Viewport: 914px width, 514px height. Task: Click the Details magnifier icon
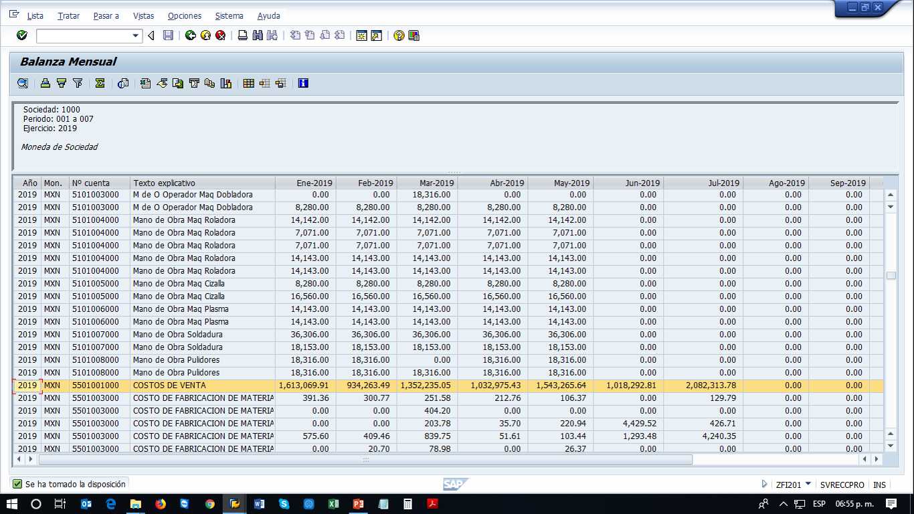click(23, 83)
